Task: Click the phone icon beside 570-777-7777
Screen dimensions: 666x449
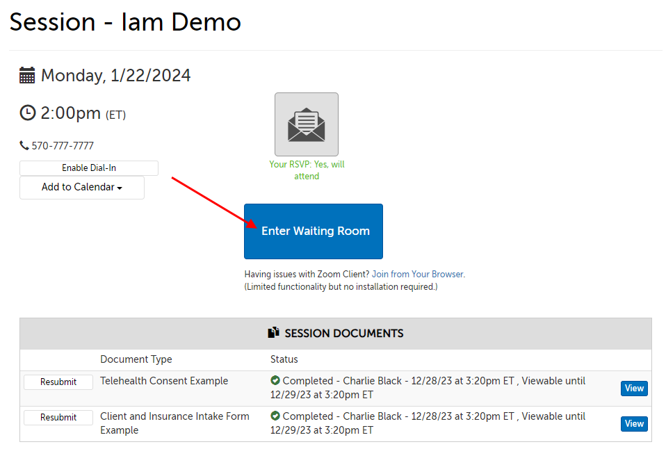Action: [24, 146]
